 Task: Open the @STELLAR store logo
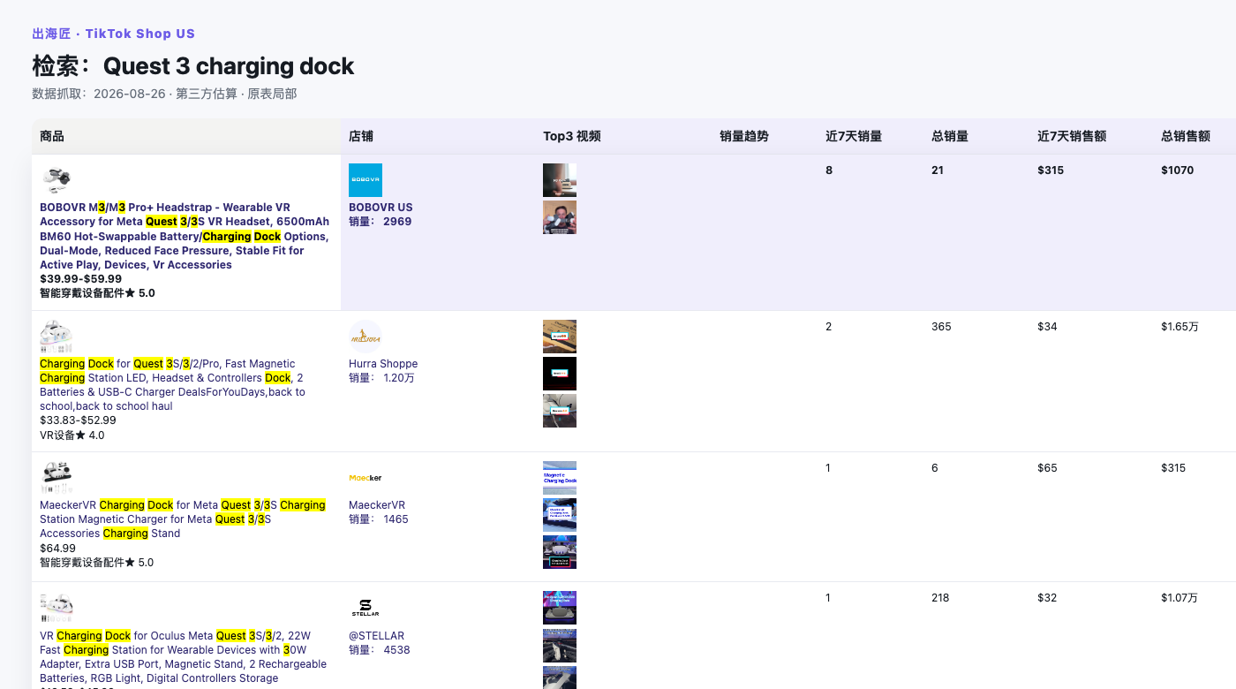[x=366, y=608]
